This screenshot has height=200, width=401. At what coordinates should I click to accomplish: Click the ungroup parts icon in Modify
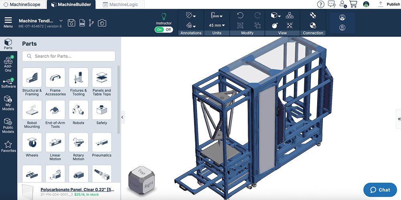click(257, 25)
